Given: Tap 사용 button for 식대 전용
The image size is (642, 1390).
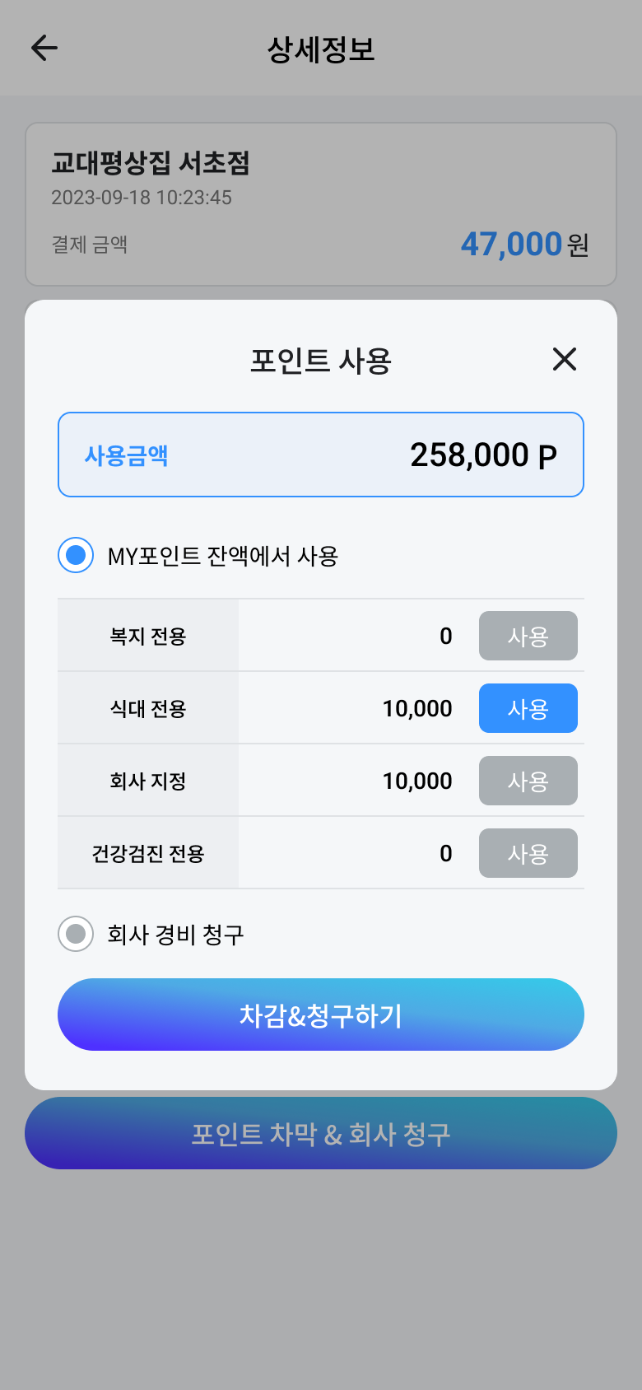Looking at the screenshot, I should click(528, 708).
